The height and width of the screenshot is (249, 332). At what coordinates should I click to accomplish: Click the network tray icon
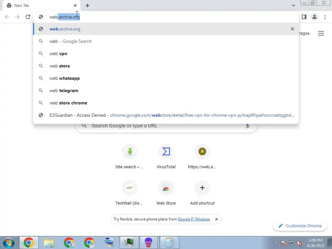(x=291, y=243)
